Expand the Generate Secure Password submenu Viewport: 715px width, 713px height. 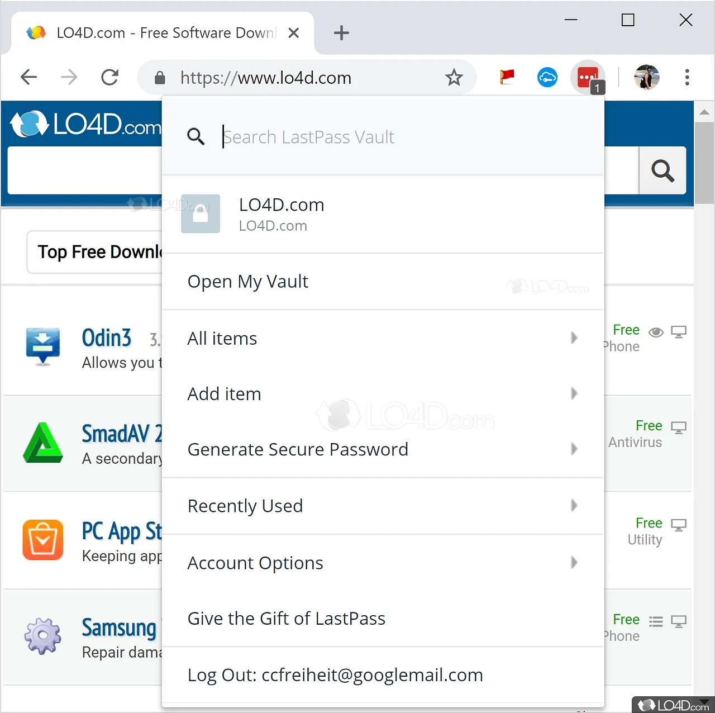pyautogui.click(x=574, y=449)
